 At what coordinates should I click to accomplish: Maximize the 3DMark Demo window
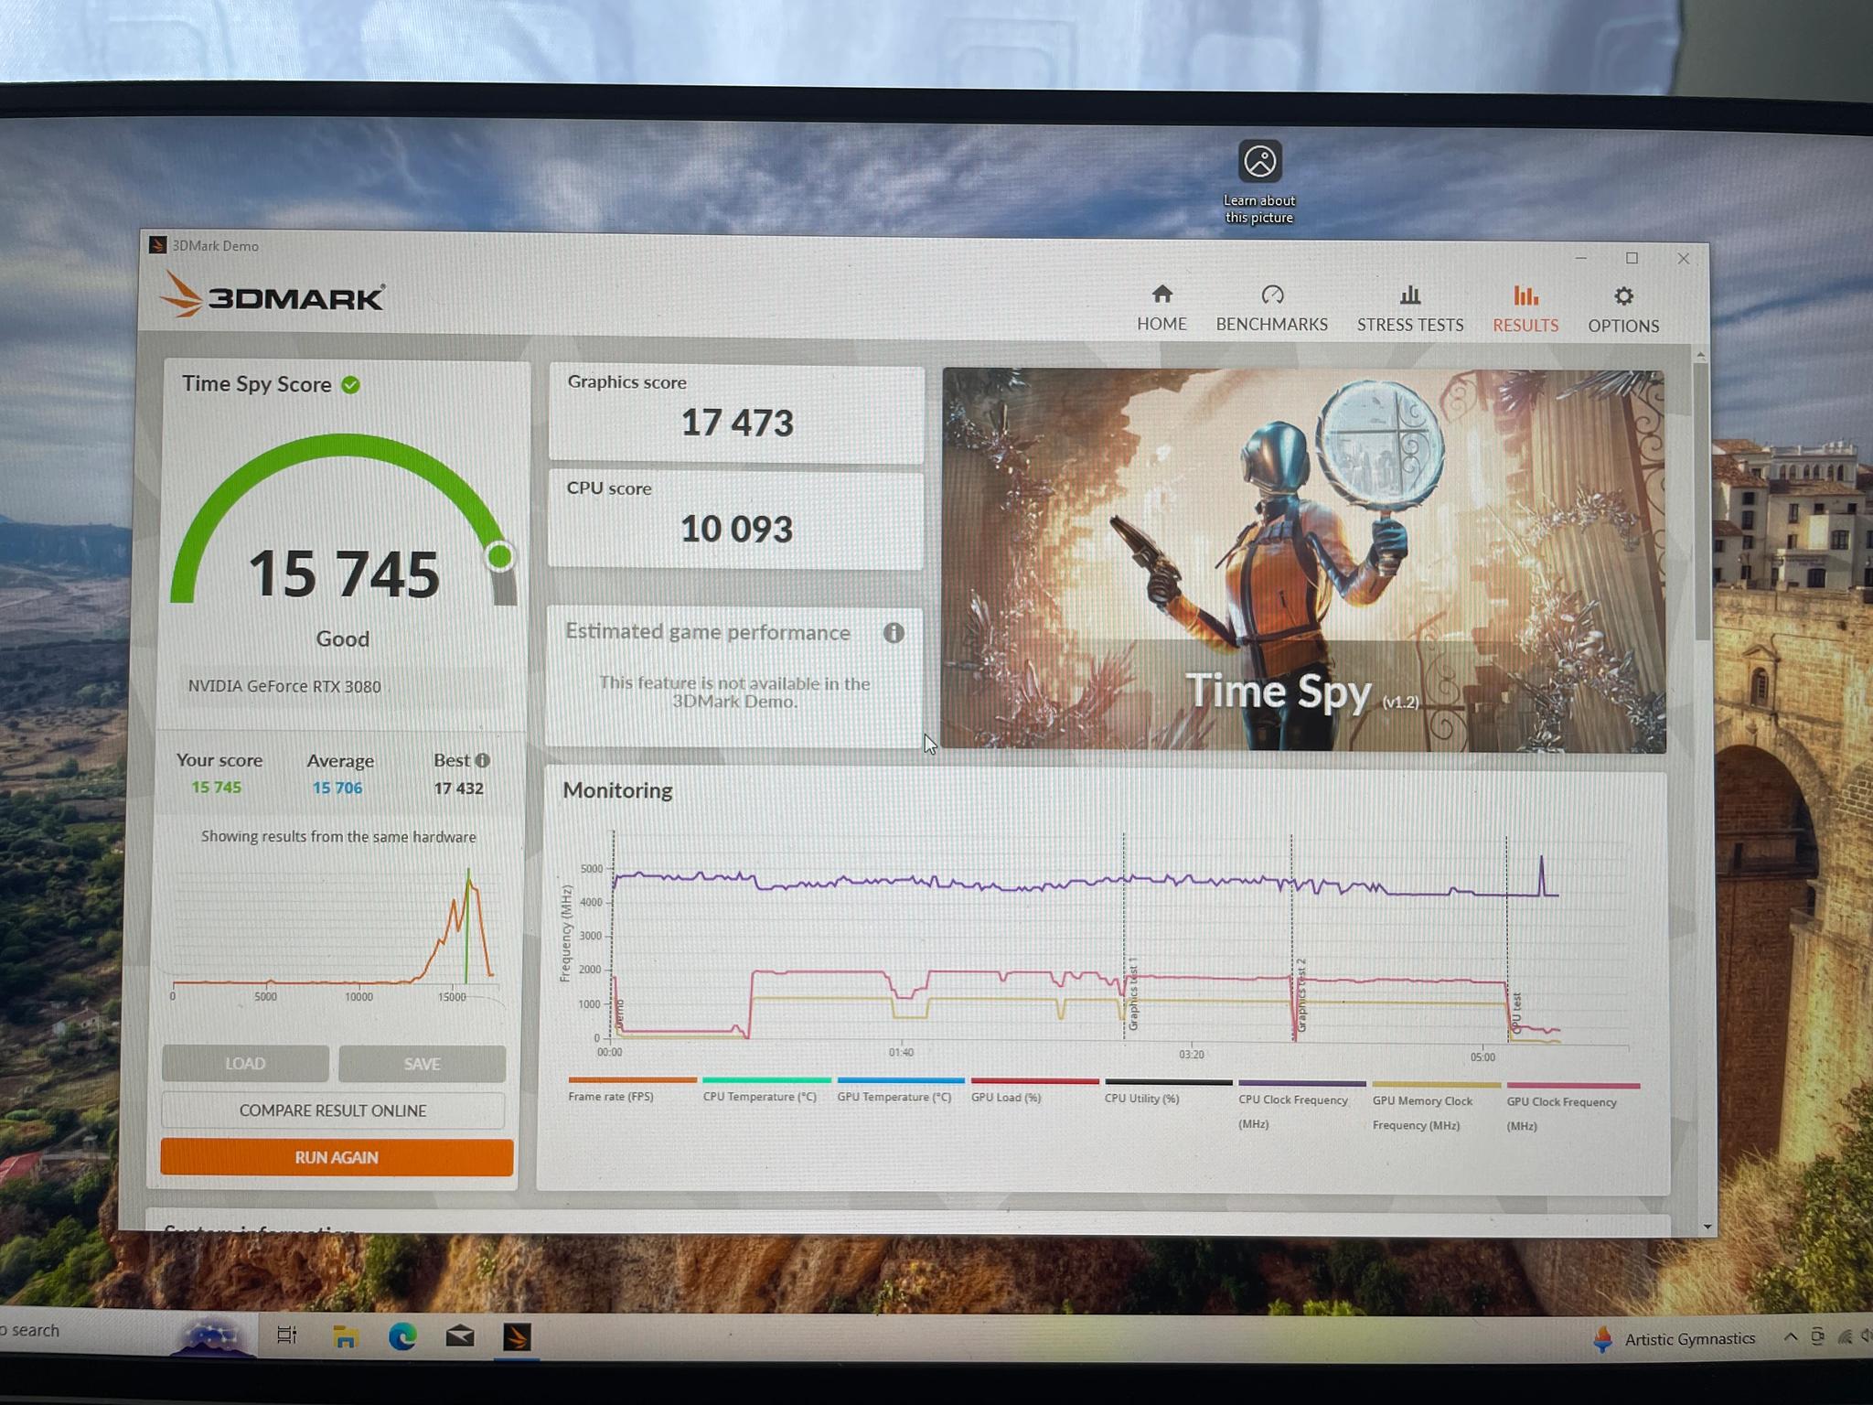(1632, 258)
